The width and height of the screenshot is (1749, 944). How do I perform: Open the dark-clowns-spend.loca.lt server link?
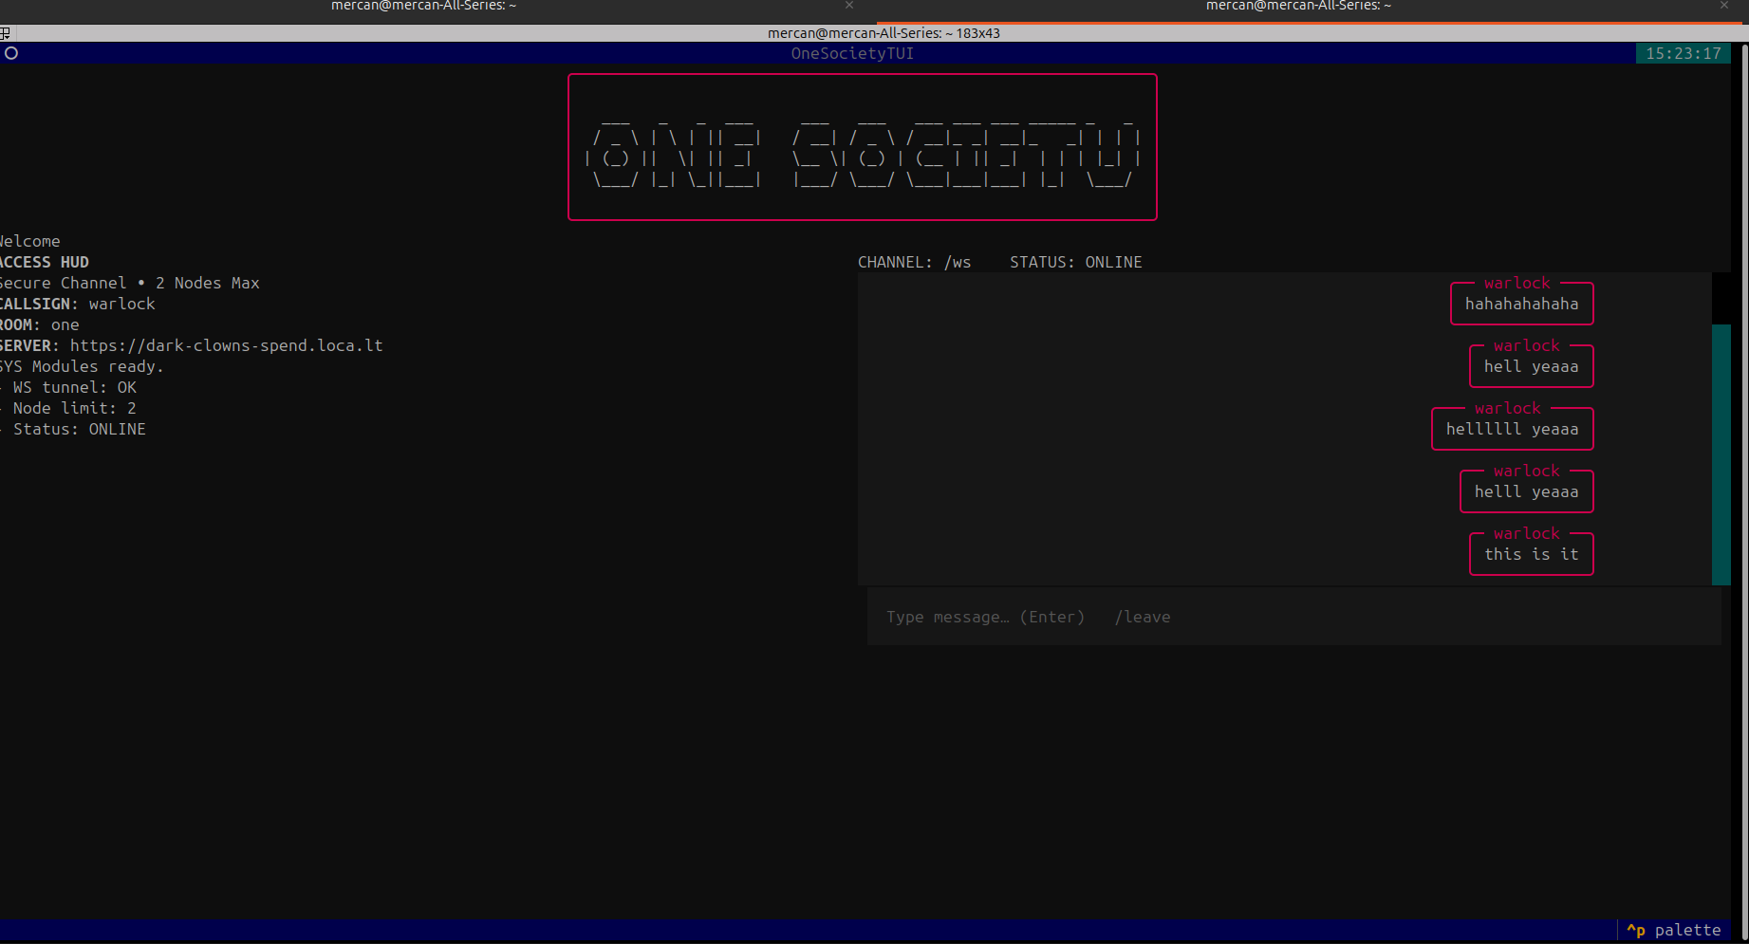226,345
